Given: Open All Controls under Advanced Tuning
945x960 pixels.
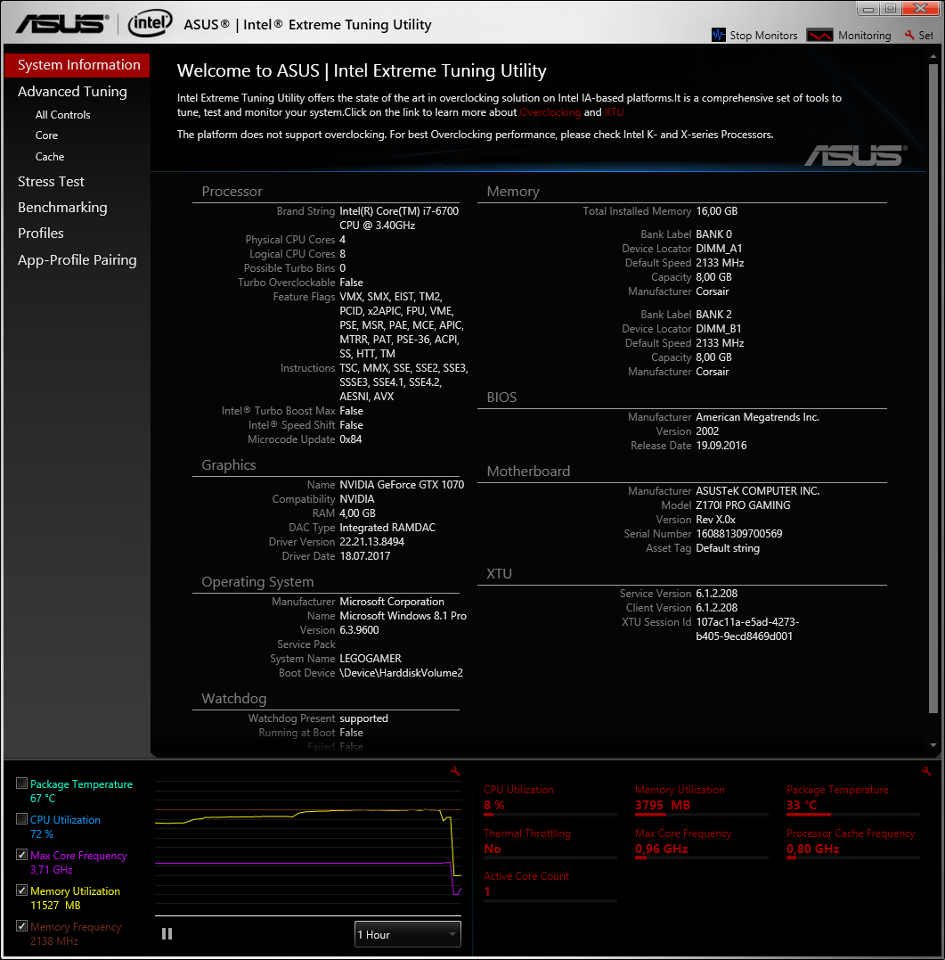Looking at the screenshot, I should (x=62, y=115).
